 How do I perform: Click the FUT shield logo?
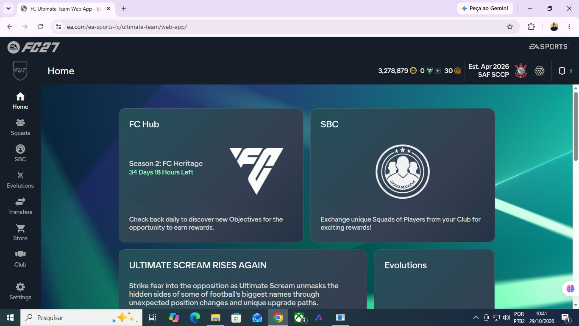[20, 71]
